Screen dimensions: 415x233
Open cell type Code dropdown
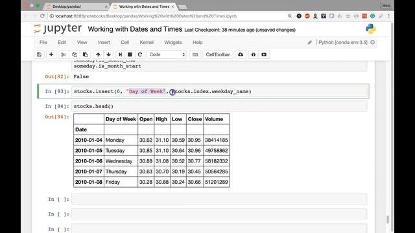[x=167, y=54]
